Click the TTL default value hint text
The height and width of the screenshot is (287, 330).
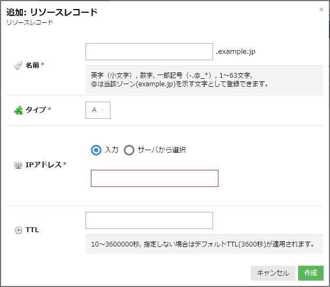point(202,245)
